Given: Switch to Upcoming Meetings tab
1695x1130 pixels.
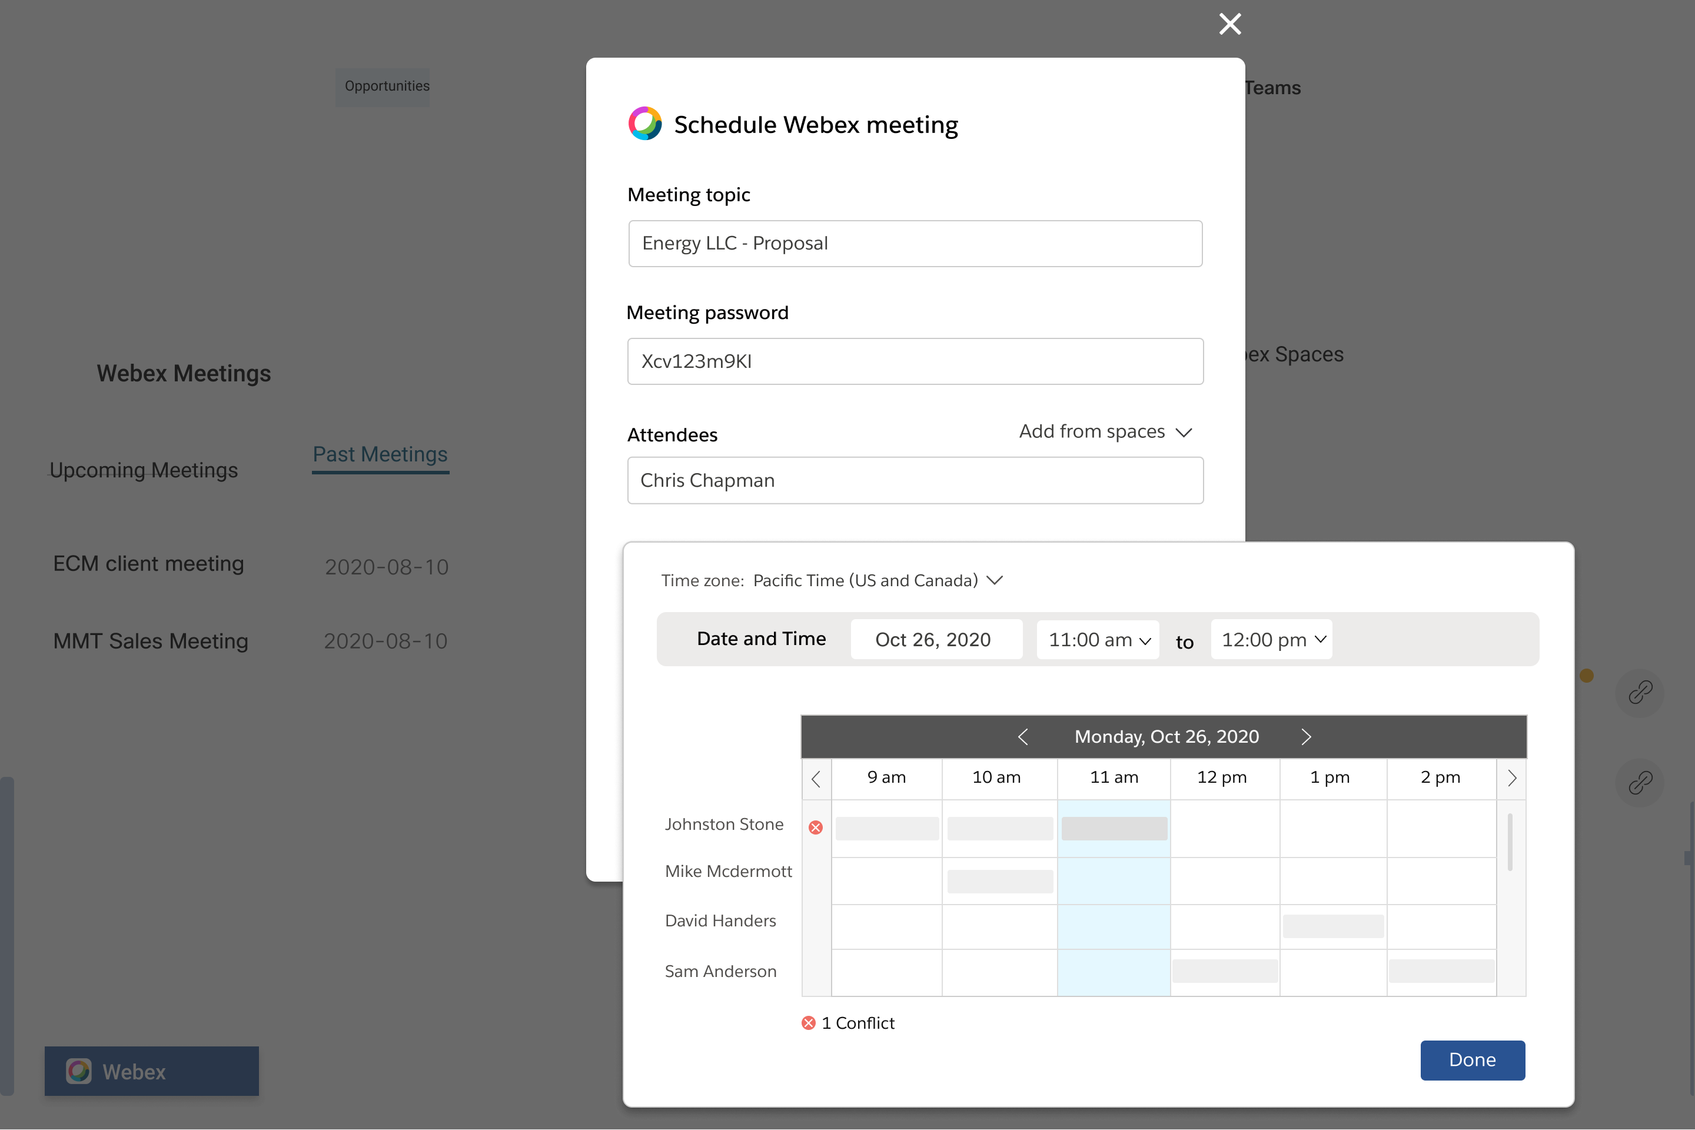Looking at the screenshot, I should [144, 470].
